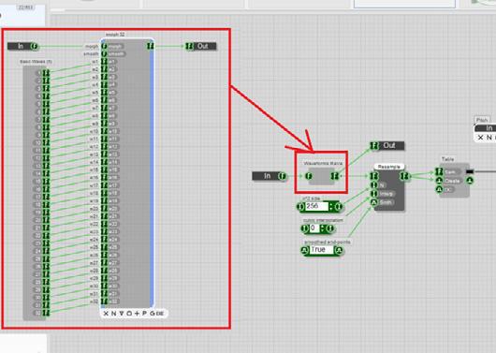This screenshot has width=496, height=353.
Task: Select the Resample module title tab
Action: [389, 167]
